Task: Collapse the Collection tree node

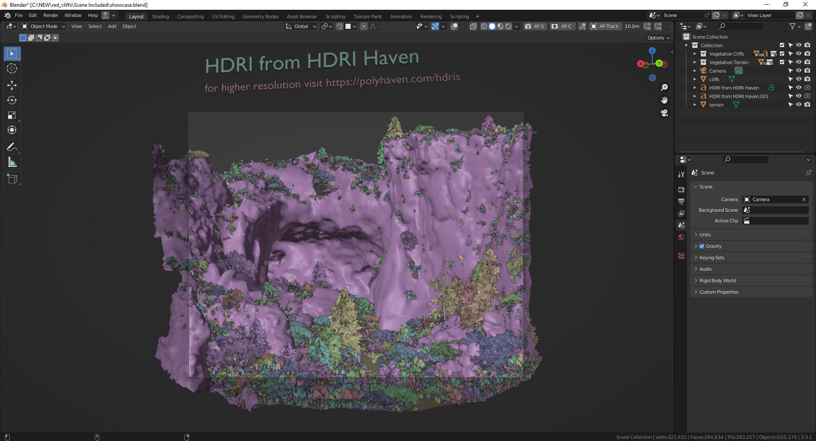Action: (686, 45)
